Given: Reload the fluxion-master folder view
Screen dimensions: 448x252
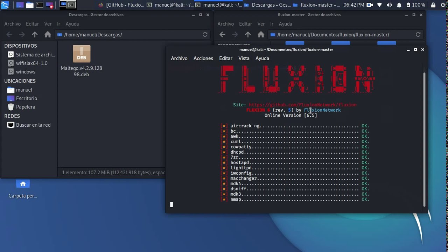Looking at the screenshot, I should 418,35.
